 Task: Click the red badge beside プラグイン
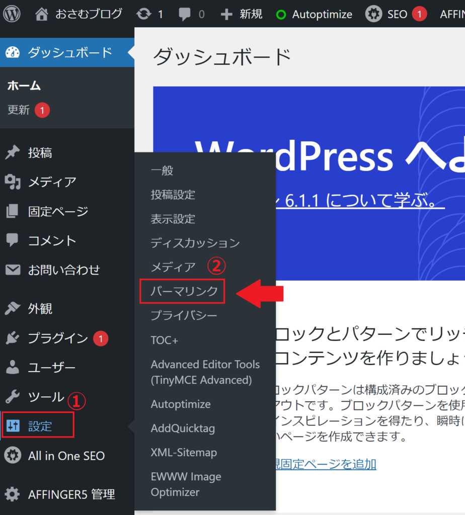pos(101,338)
